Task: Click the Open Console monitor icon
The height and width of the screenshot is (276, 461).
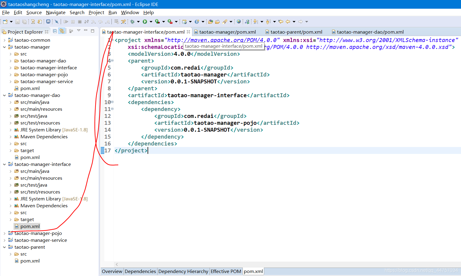Action: 48,22
